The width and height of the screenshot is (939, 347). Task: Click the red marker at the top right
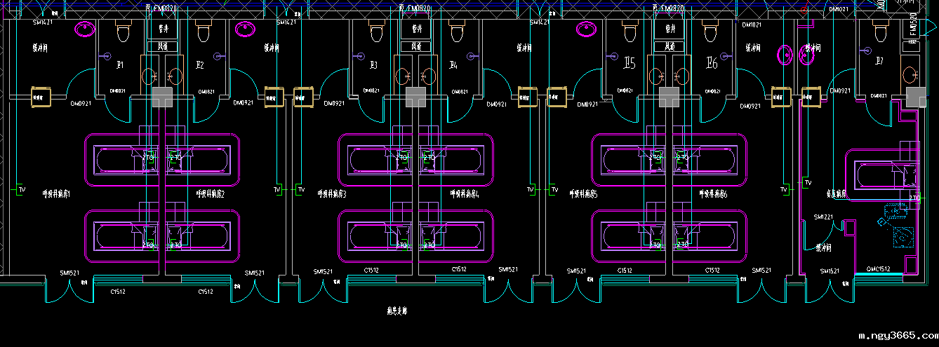[805, 9]
